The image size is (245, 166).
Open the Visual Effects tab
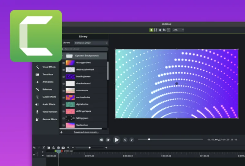(x=46, y=67)
